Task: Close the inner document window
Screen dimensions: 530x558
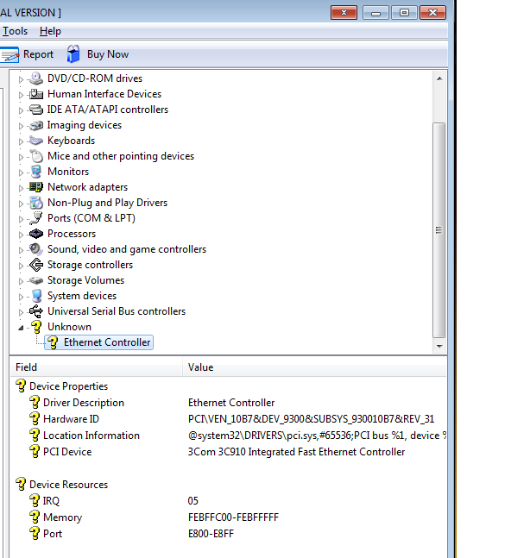Action: pos(344,13)
